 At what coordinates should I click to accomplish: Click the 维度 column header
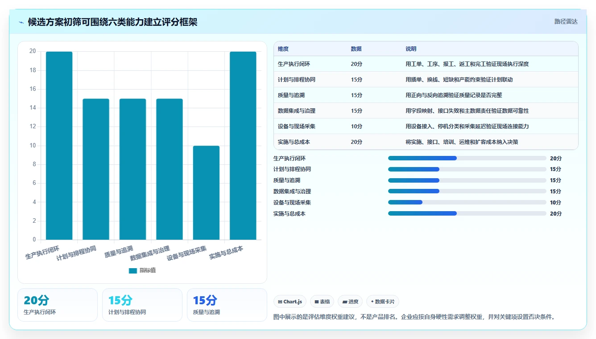(283, 49)
